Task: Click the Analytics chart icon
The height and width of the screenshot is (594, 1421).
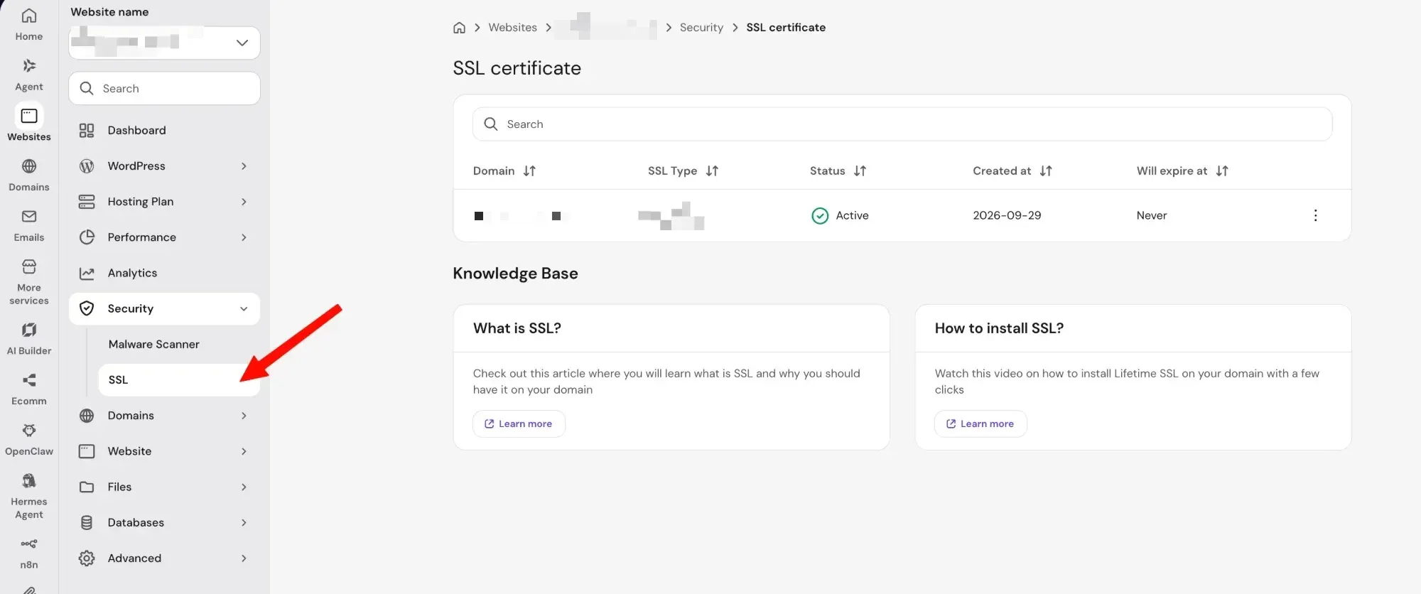Action: coord(87,274)
